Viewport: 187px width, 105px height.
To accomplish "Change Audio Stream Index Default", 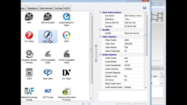I will (x=134, y=87).
